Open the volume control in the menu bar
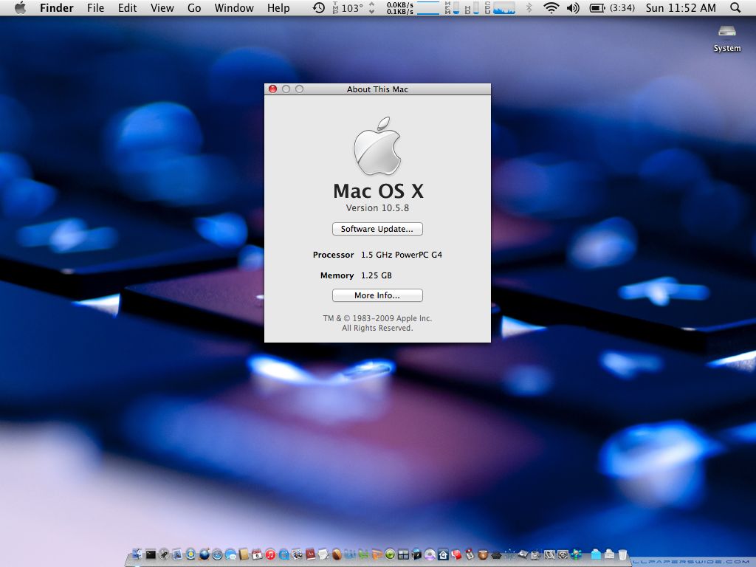The width and height of the screenshot is (756, 567). 573,7
